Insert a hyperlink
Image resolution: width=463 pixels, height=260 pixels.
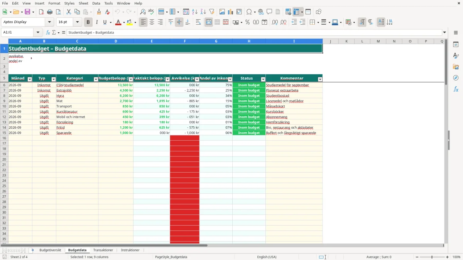pos(261,12)
